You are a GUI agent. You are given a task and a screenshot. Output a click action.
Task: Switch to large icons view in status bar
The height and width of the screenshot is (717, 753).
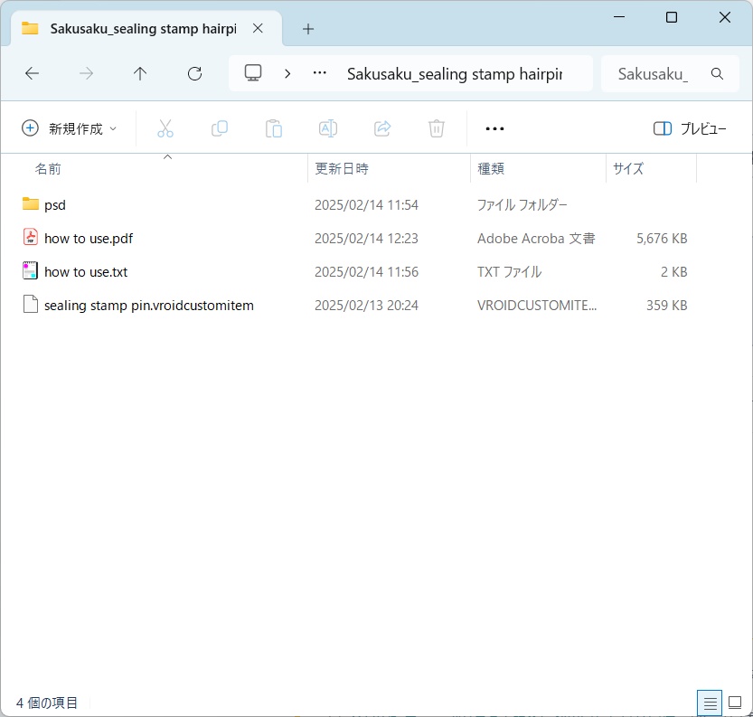click(x=735, y=703)
